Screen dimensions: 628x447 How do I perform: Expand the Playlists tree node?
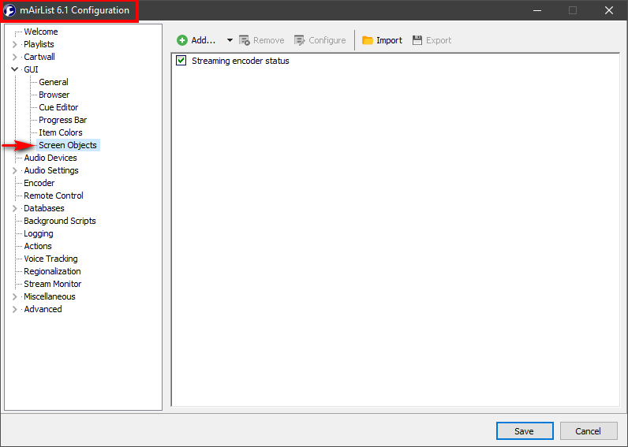pyautogui.click(x=15, y=44)
